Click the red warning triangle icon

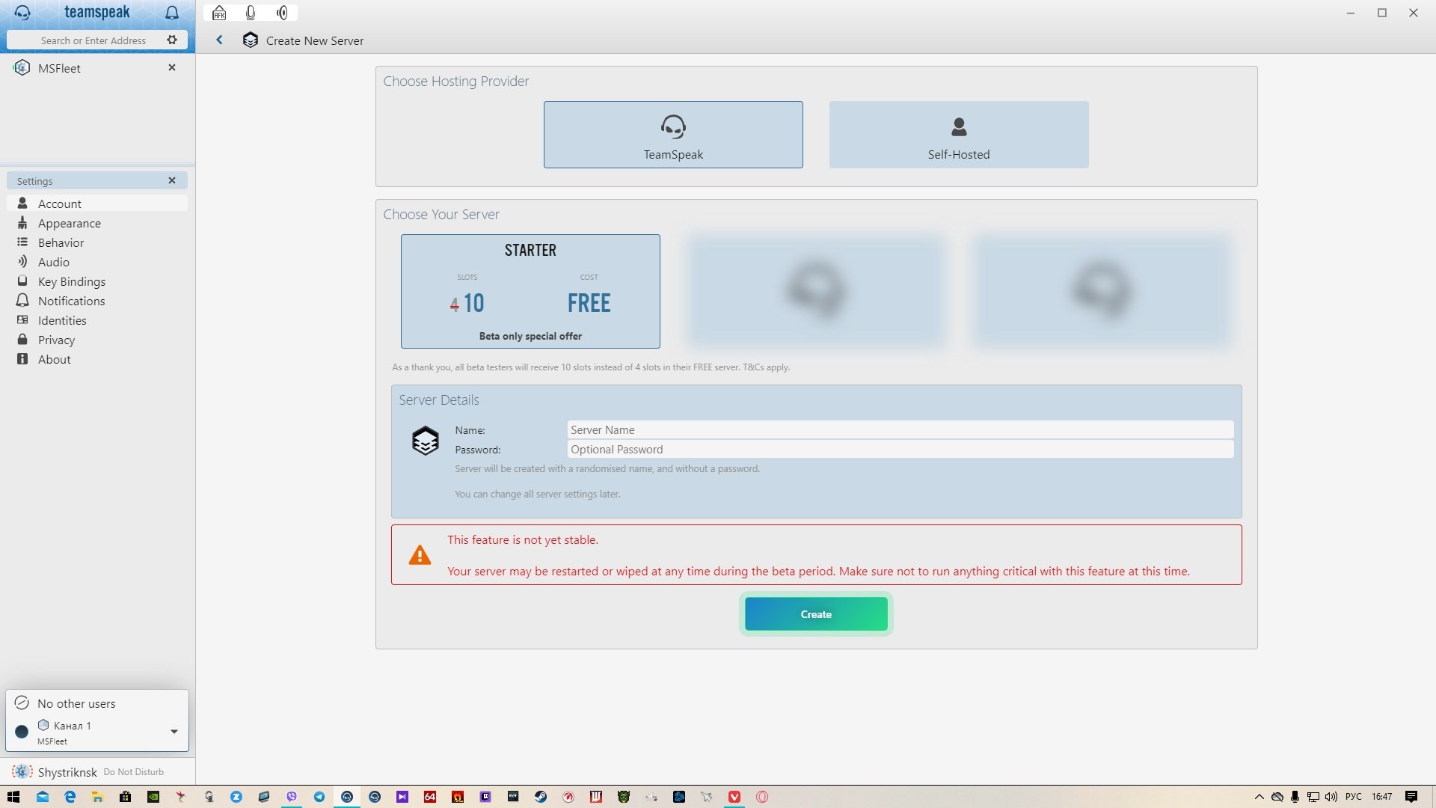click(420, 555)
